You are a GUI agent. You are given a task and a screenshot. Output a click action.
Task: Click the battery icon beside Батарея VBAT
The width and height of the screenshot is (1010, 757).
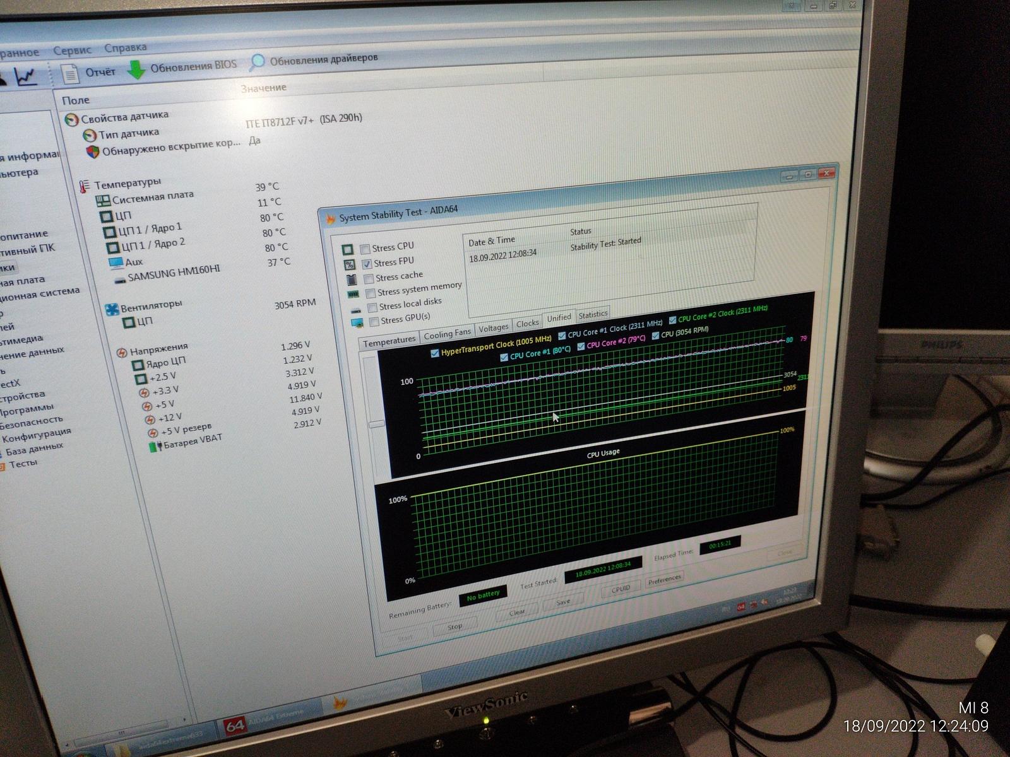click(x=155, y=446)
